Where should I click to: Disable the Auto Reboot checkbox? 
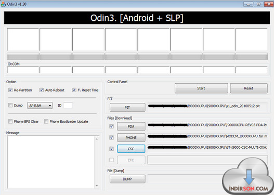point(42,90)
